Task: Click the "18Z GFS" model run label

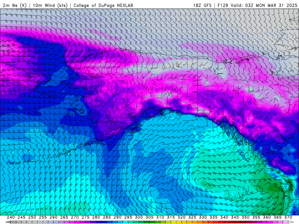Action: pos(202,5)
